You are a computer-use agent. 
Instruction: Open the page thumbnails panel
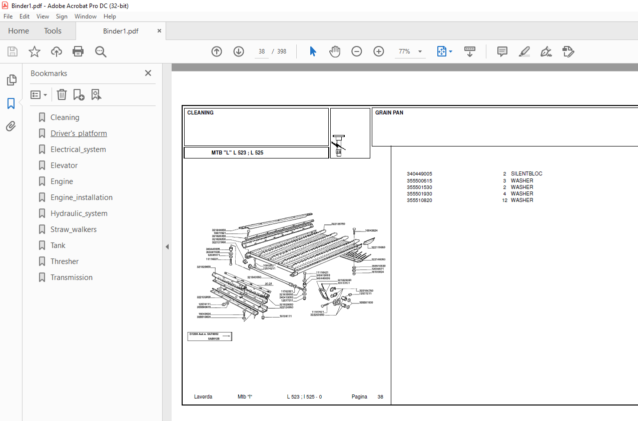(11, 80)
